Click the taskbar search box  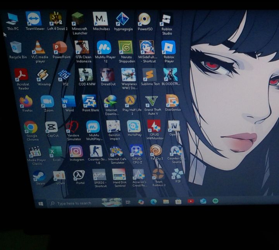click(x=85, y=203)
